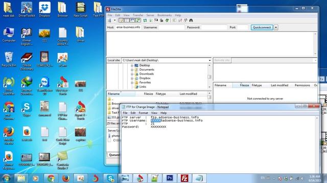Sort remote list by Permissions column
Viewport: 327px width, 183px height.
pos(302,85)
